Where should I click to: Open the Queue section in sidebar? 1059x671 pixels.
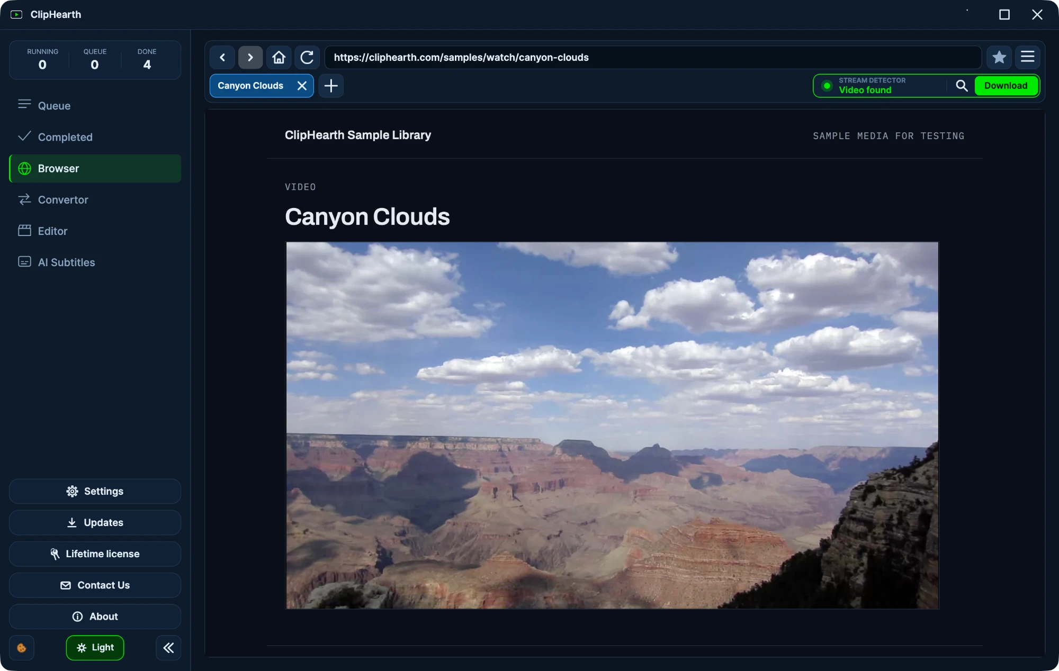95,106
